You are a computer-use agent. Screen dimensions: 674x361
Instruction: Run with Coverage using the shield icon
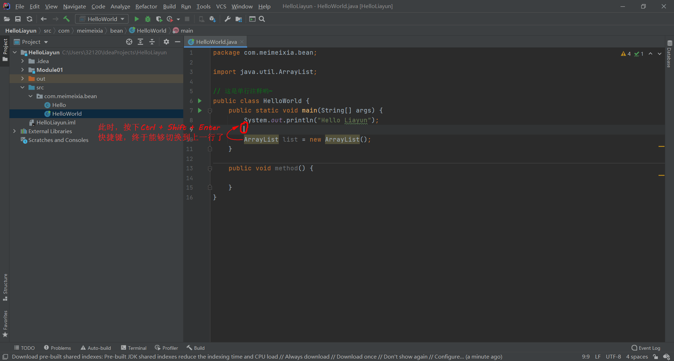(159, 19)
